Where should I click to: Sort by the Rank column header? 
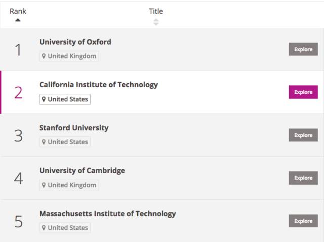coord(18,11)
